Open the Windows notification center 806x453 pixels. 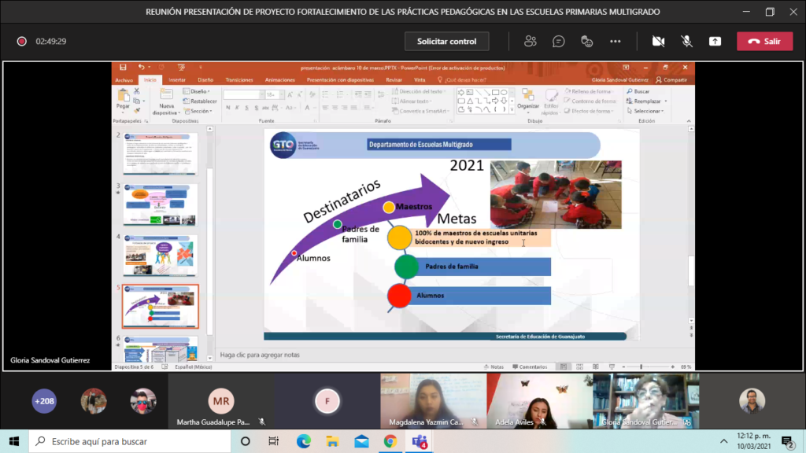786,441
